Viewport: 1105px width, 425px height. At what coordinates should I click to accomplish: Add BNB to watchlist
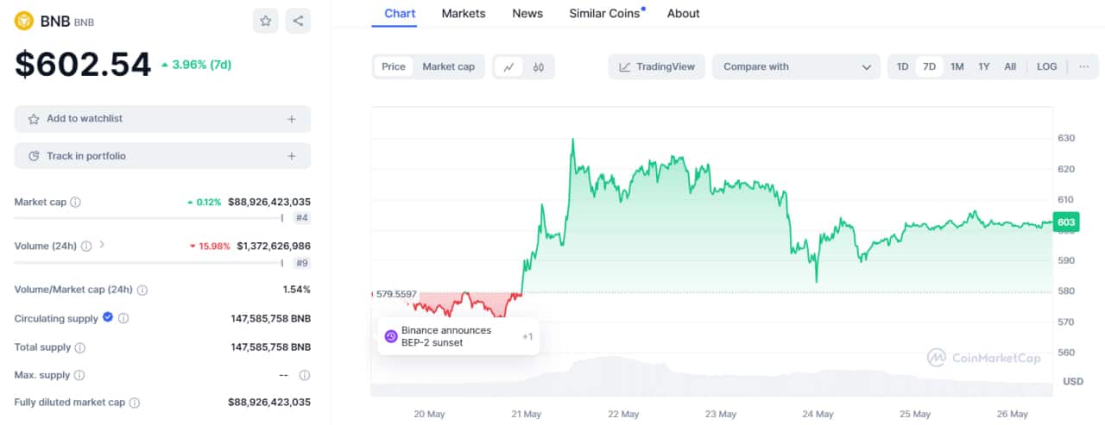(x=162, y=119)
